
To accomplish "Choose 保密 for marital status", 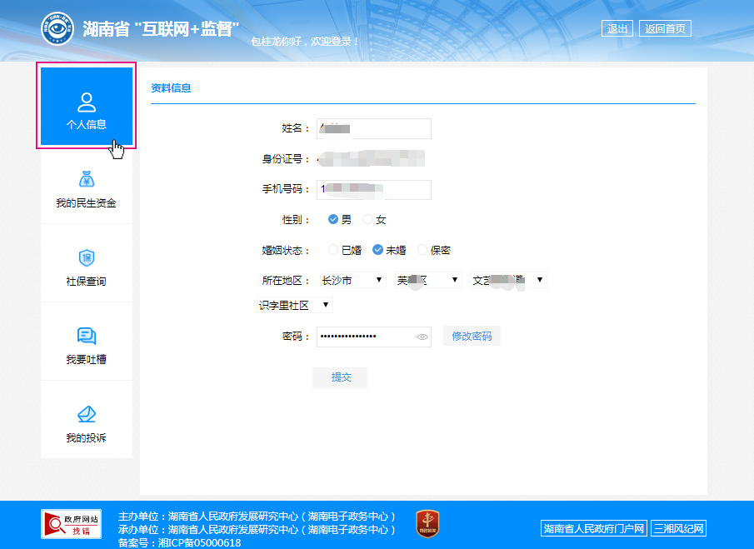I will pos(422,250).
